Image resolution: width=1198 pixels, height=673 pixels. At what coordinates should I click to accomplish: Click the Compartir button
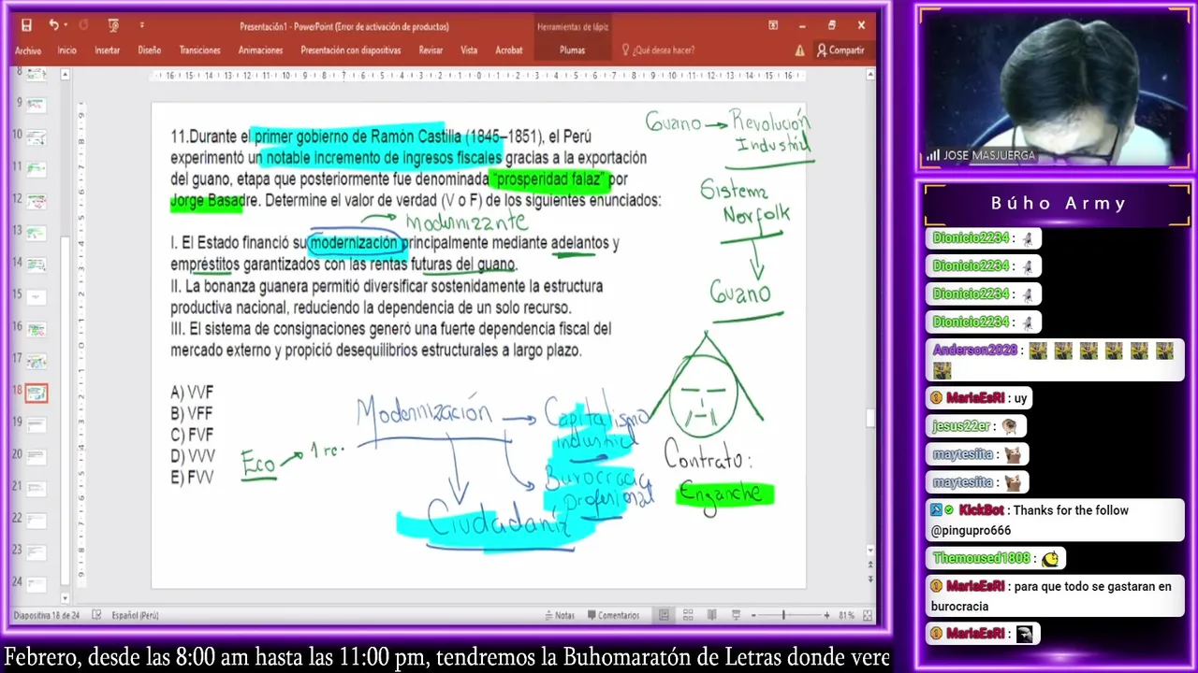pyautogui.click(x=840, y=50)
